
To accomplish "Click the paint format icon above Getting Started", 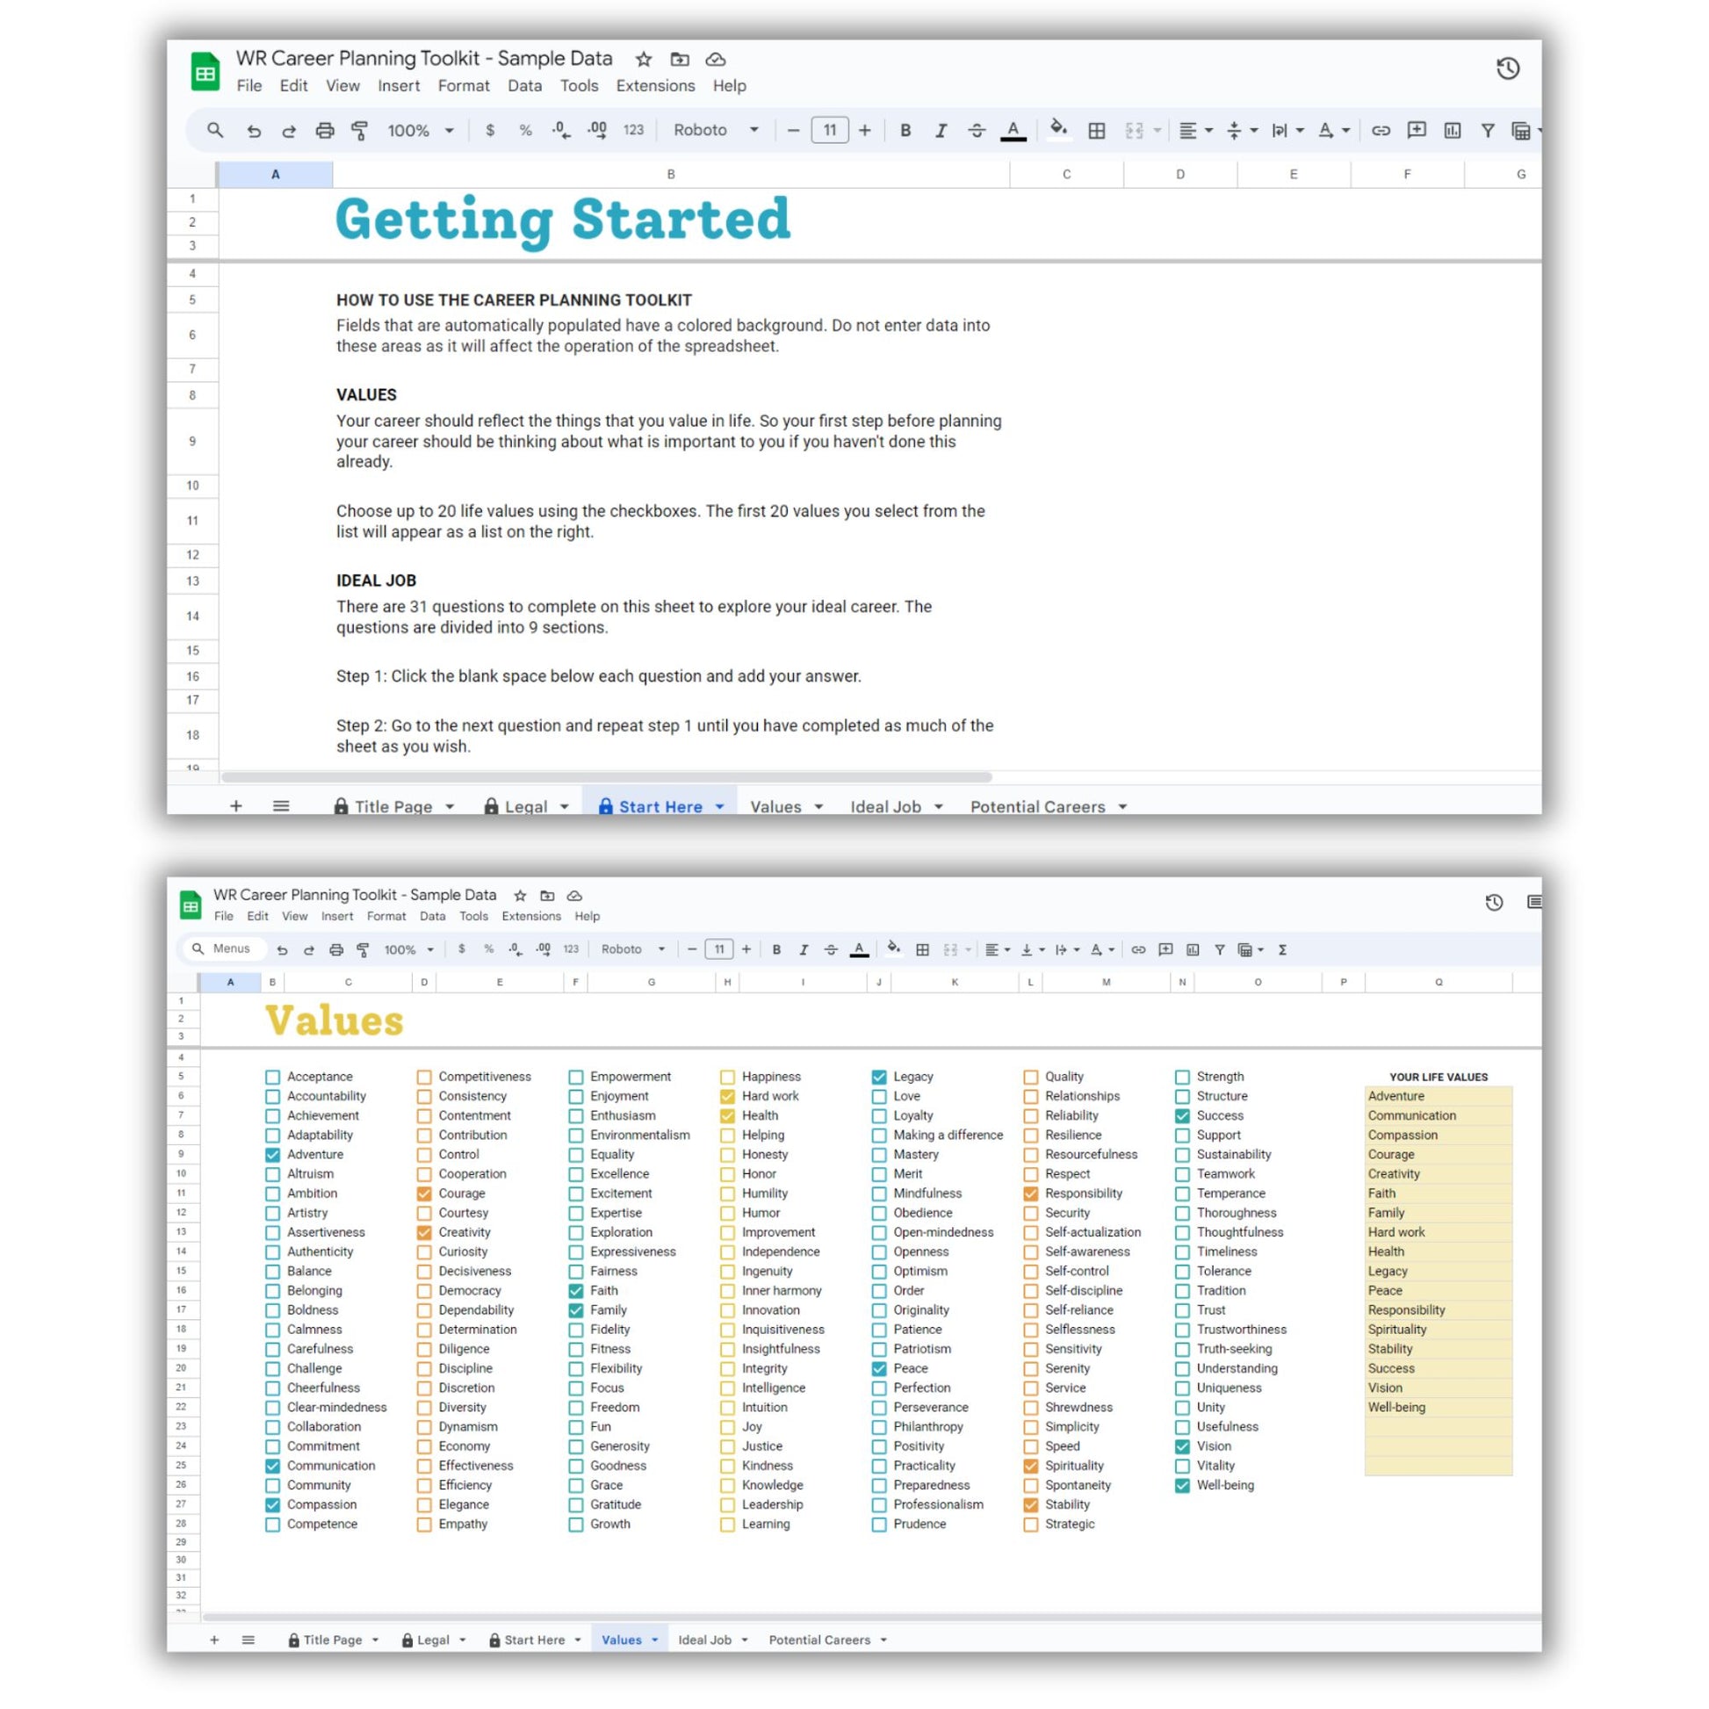I will coord(360,131).
